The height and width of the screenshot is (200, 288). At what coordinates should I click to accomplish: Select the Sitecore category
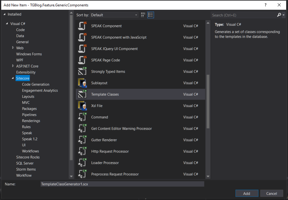(22, 78)
